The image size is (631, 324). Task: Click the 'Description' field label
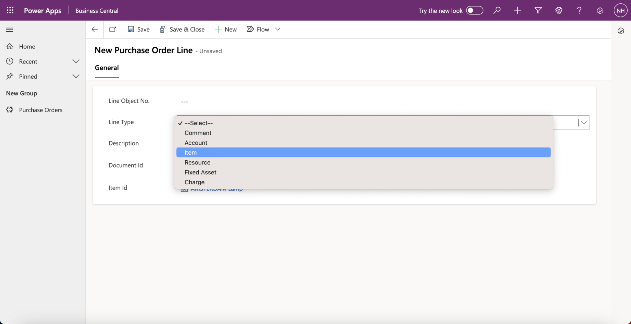click(124, 143)
